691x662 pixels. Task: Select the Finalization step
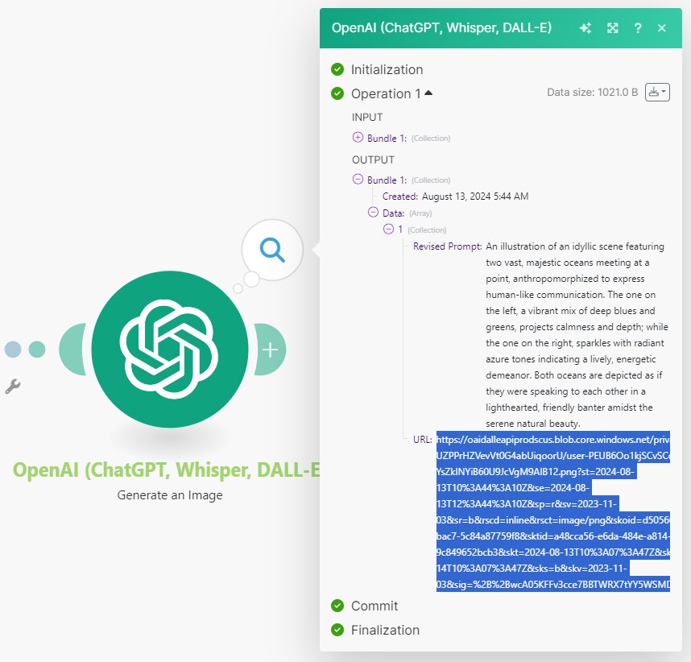pyautogui.click(x=384, y=630)
